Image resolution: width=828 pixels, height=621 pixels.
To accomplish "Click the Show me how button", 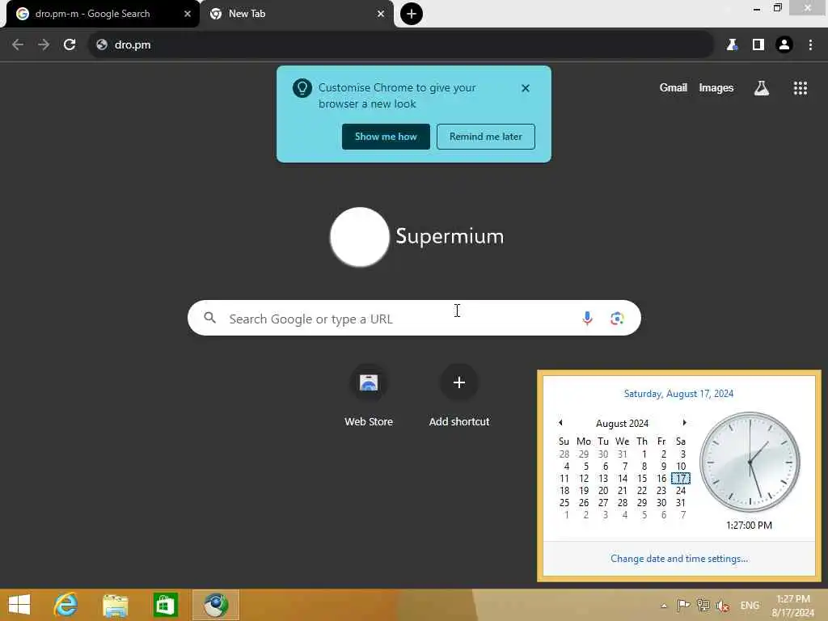I will [386, 137].
